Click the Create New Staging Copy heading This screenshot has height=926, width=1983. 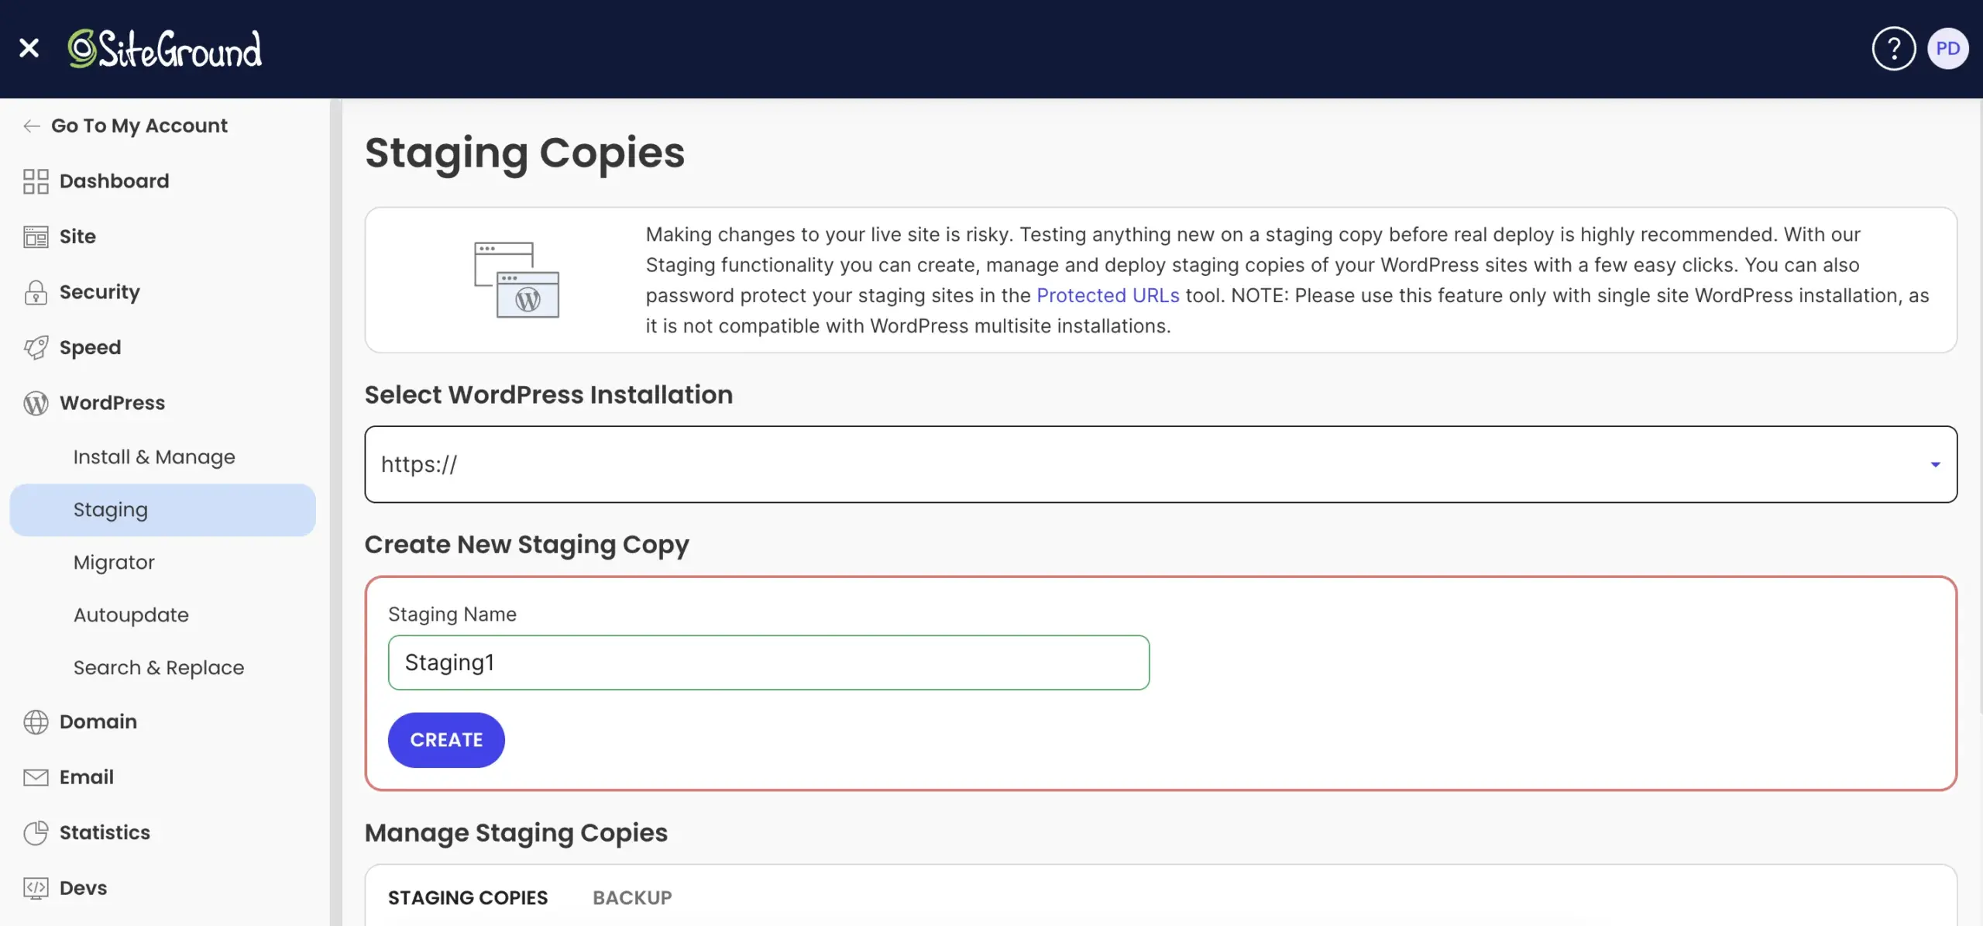point(527,545)
